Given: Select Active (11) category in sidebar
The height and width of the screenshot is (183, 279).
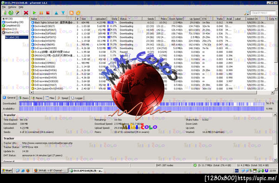Looking at the screenshot, I should pyautogui.click(x=9, y=29).
